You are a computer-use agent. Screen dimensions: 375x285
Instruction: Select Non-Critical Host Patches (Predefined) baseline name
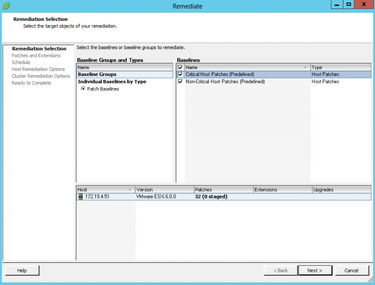click(x=225, y=82)
